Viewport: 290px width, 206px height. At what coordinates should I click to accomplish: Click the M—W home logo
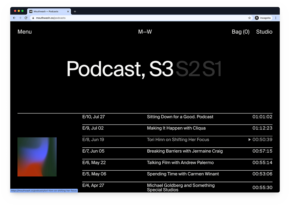tap(145, 32)
